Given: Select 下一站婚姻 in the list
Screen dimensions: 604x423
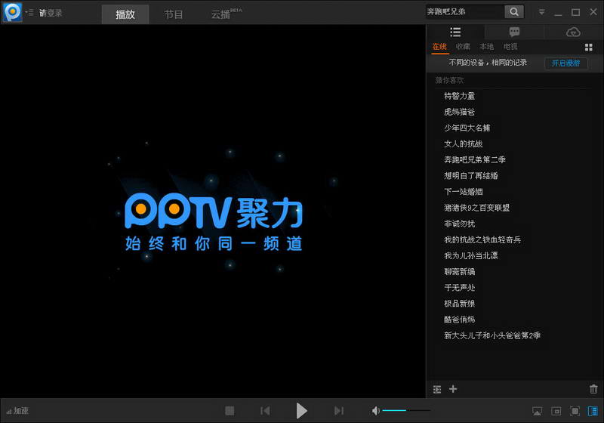Looking at the screenshot, I should click(464, 192).
